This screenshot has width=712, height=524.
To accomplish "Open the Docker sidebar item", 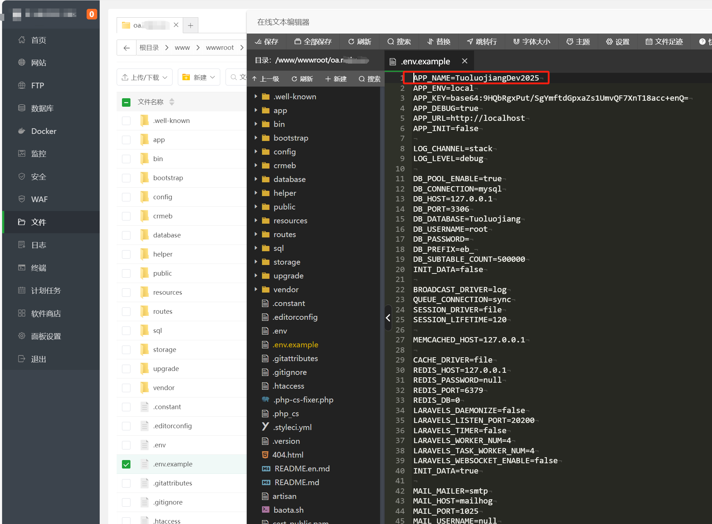I will click(x=43, y=131).
